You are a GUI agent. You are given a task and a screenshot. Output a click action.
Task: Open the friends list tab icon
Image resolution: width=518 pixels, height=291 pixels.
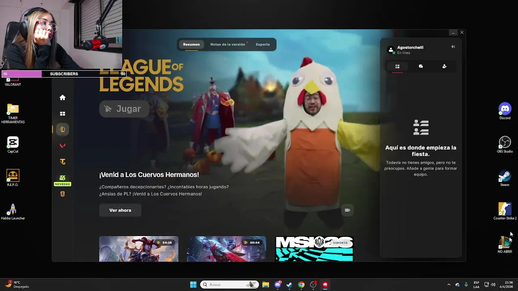[397, 66]
